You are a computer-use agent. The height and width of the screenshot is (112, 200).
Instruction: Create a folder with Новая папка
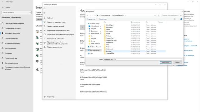tap(103, 19)
